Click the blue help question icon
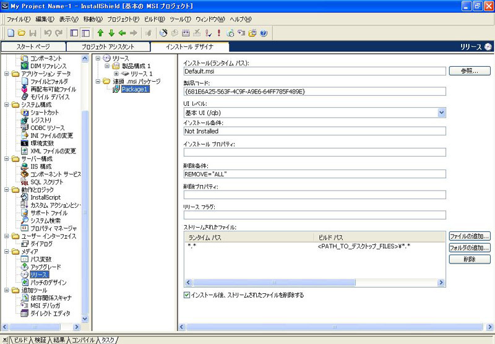Image resolution: width=495 pixels, height=344 pixels. coord(264,33)
